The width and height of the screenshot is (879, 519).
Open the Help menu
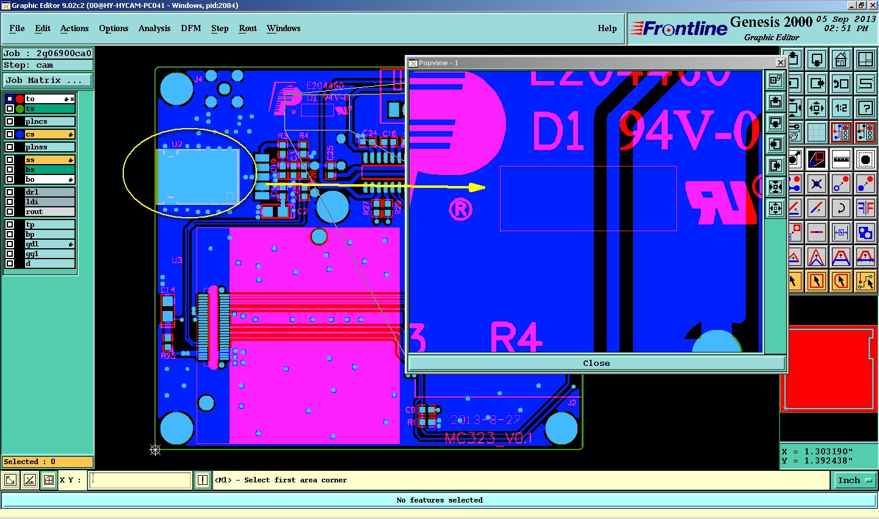click(607, 28)
